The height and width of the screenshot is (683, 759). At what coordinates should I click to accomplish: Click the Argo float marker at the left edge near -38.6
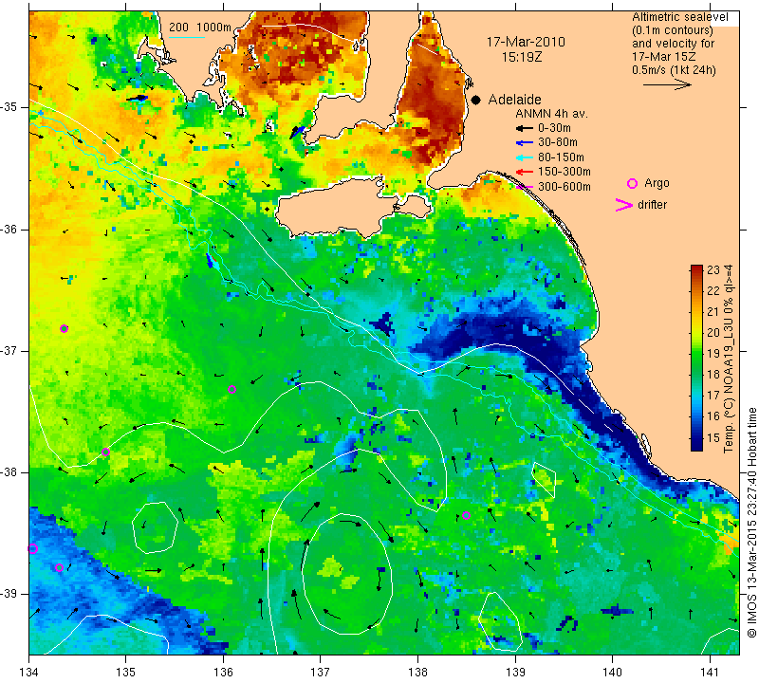[x=33, y=549]
